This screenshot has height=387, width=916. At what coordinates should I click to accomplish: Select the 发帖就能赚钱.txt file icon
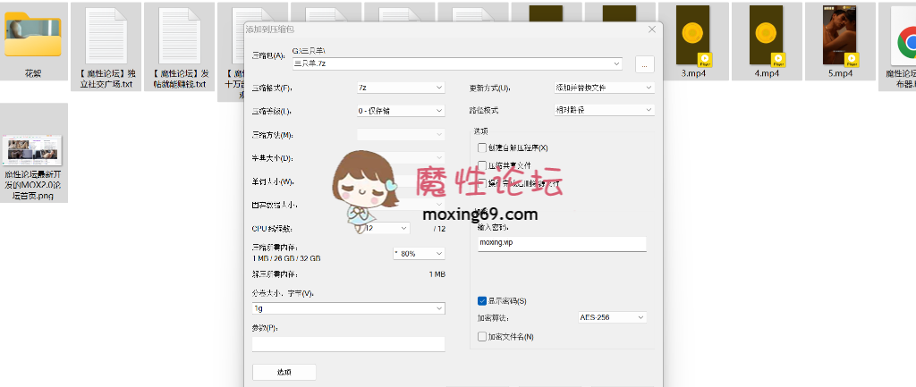[x=180, y=38]
